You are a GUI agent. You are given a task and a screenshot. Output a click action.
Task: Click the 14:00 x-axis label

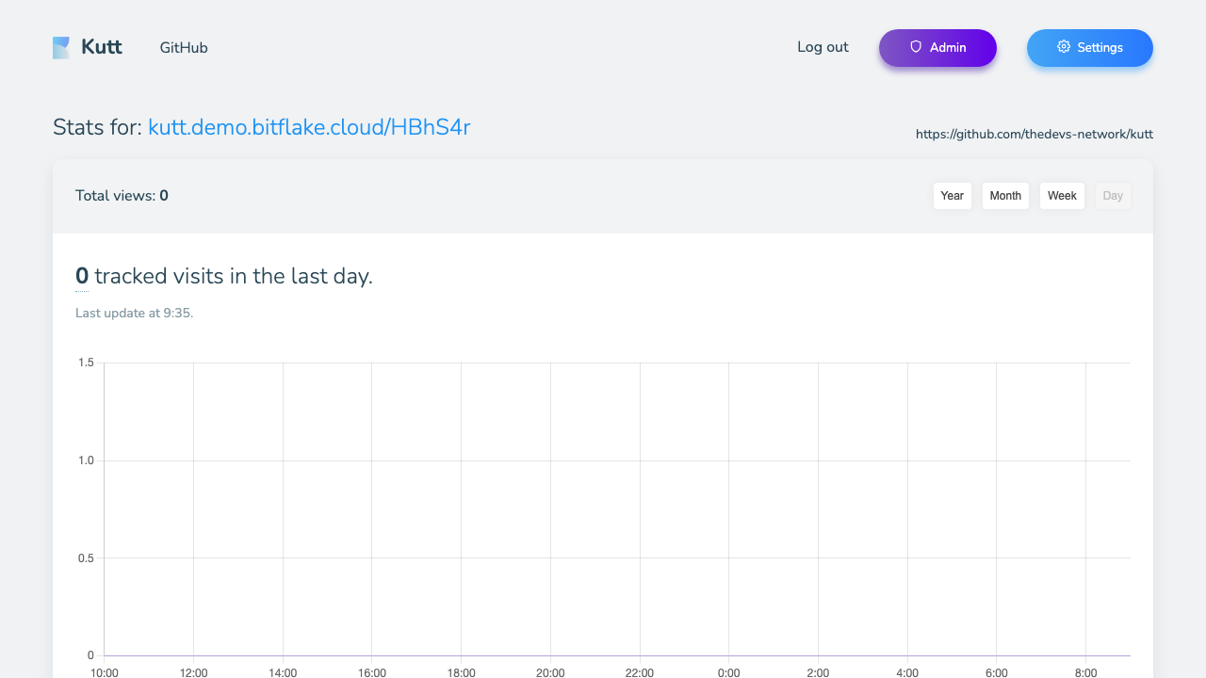click(283, 672)
